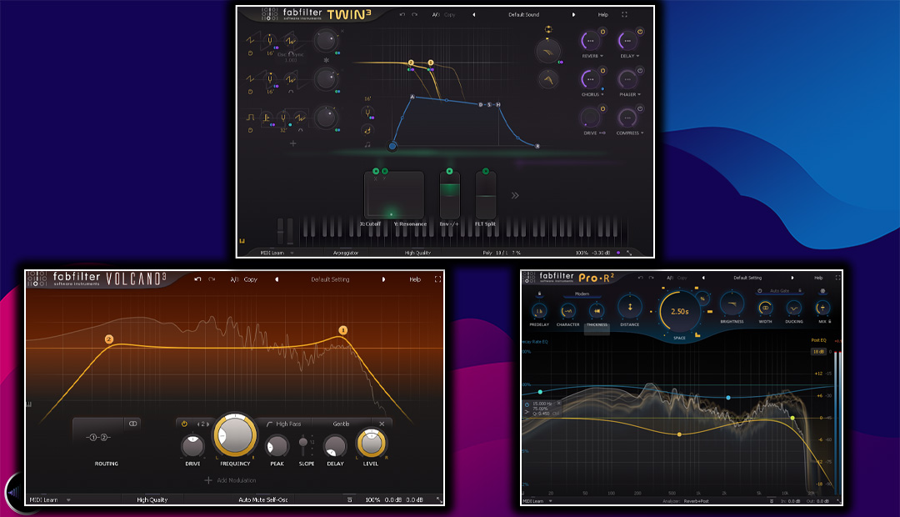Load the previous preset in Volcano 3
The width and height of the screenshot is (900, 517).
pos(277,279)
